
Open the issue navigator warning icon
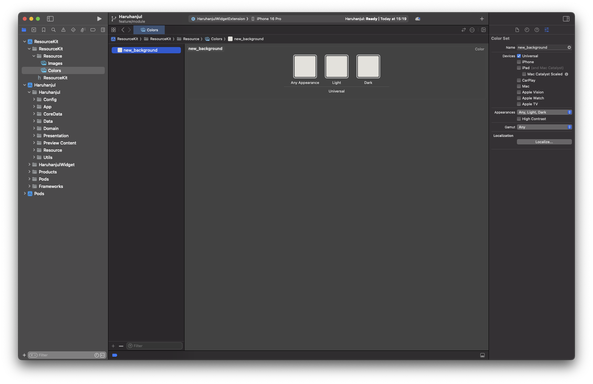point(63,30)
